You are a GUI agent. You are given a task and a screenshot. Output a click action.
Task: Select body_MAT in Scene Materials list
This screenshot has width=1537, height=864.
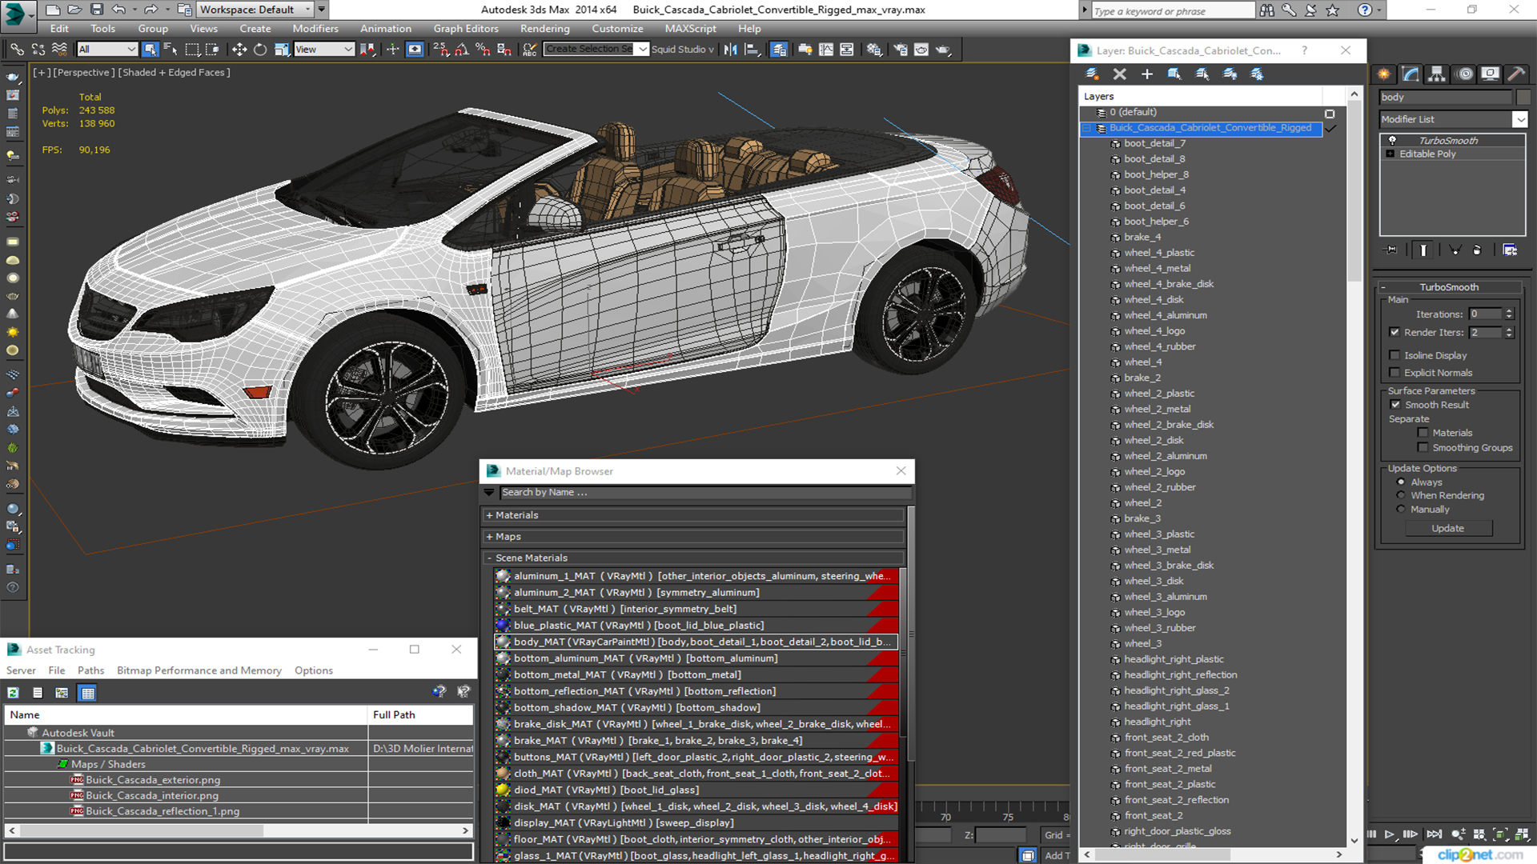click(x=696, y=642)
